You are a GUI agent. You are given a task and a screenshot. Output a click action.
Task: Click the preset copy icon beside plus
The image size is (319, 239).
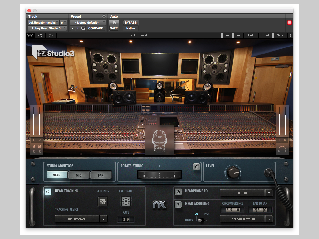coord(83,28)
